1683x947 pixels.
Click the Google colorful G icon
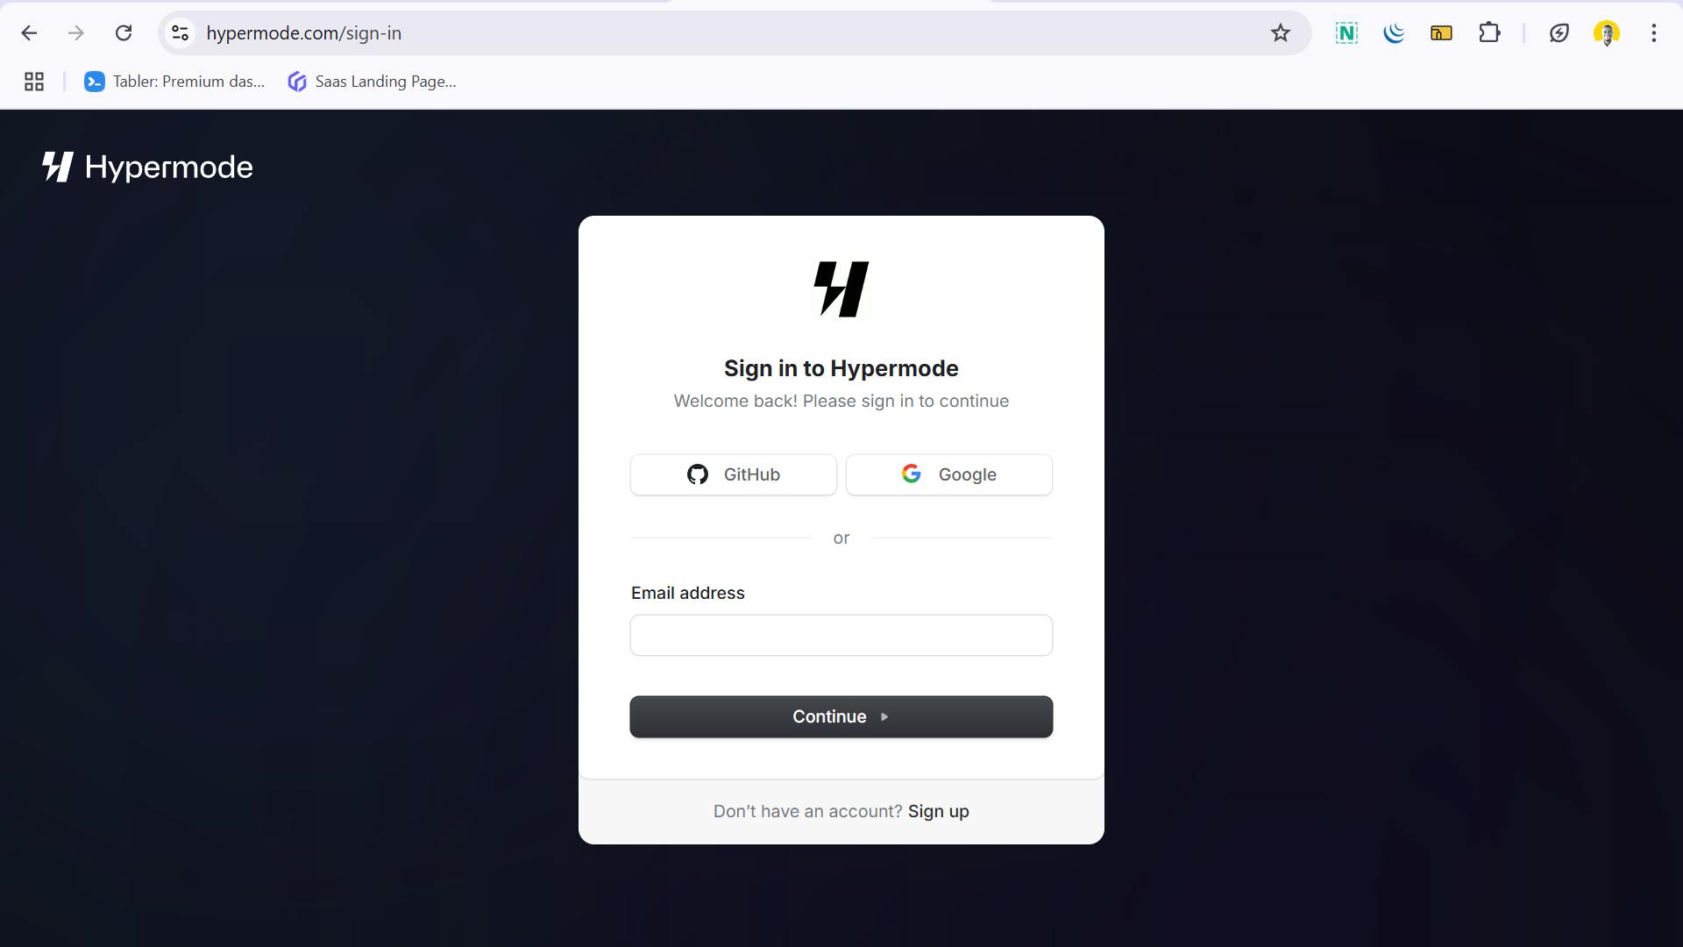(x=911, y=474)
